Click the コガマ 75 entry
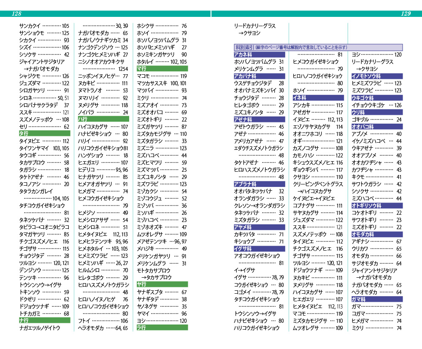This screenshot has height=349, width=422. 377,314
